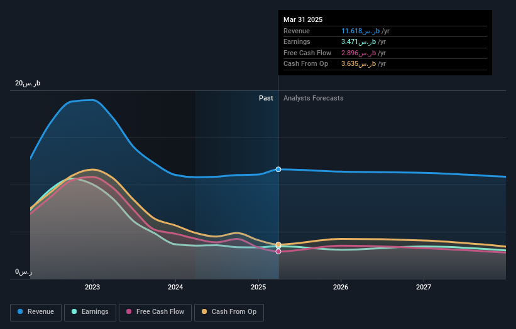The height and width of the screenshot is (329, 516).
Task: Select the 2026 x-axis label
Action: [341, 287]
